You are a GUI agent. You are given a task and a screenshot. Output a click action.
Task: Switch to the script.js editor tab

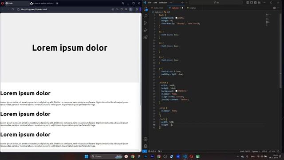(x=191, y=8)
